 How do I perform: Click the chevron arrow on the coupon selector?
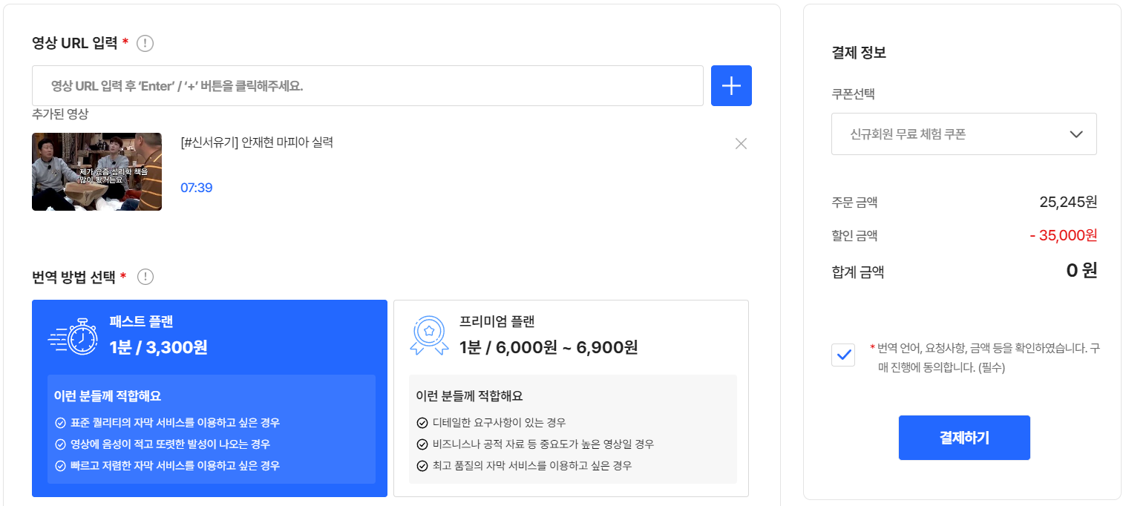point(1076,134)
